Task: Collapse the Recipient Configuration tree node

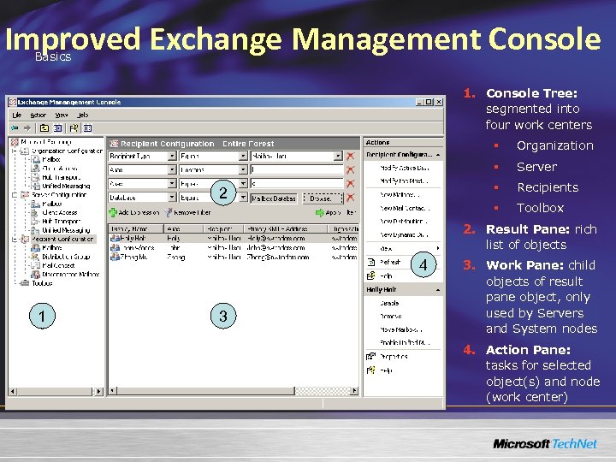Action: 15,239
